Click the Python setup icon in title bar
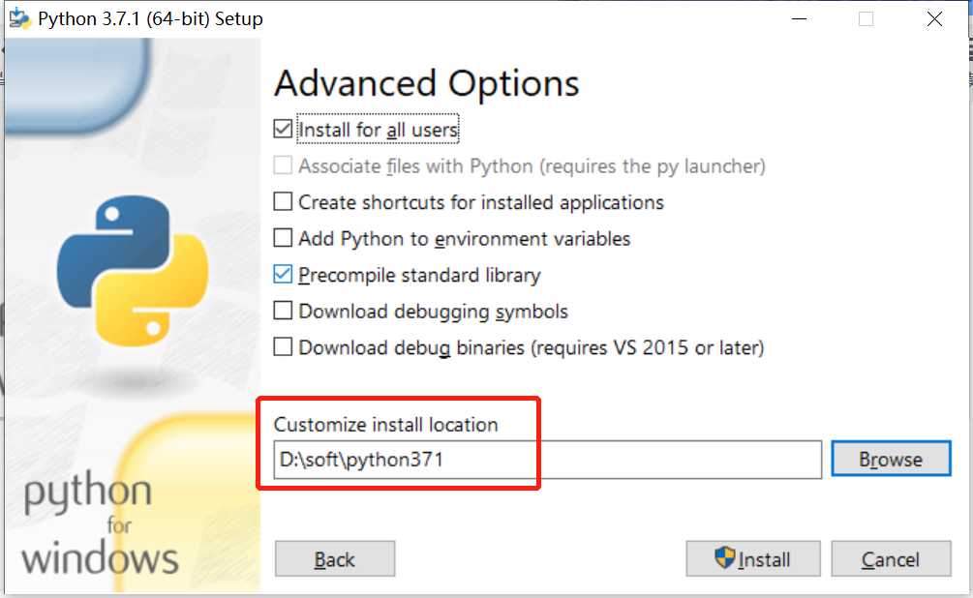973x598 pixels. tap(19, 17)
